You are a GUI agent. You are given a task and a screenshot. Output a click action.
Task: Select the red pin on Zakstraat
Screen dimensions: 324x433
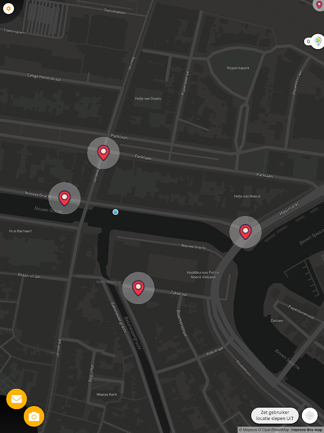138,288
